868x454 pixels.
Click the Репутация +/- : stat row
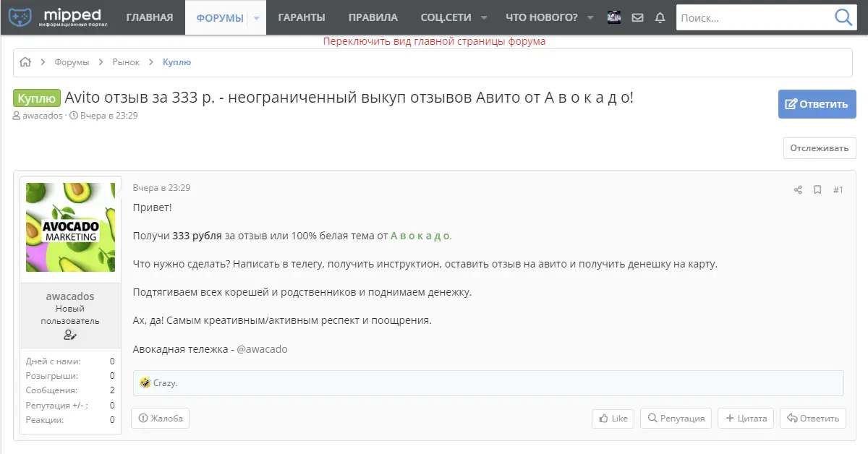click(70, 405)
